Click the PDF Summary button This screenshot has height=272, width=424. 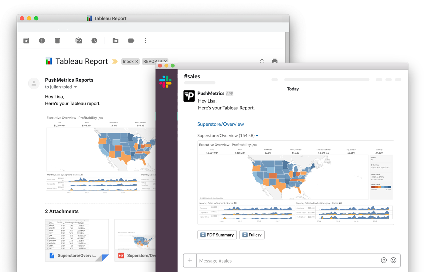[x=217, y=235]
